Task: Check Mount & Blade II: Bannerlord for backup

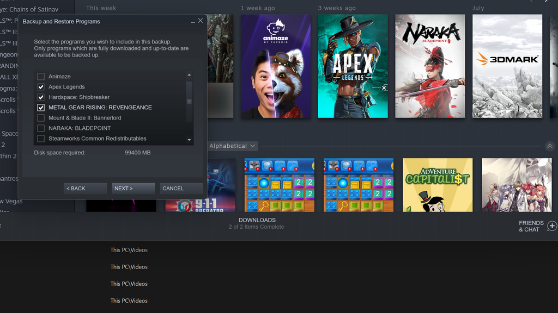Action: [40, 117]
